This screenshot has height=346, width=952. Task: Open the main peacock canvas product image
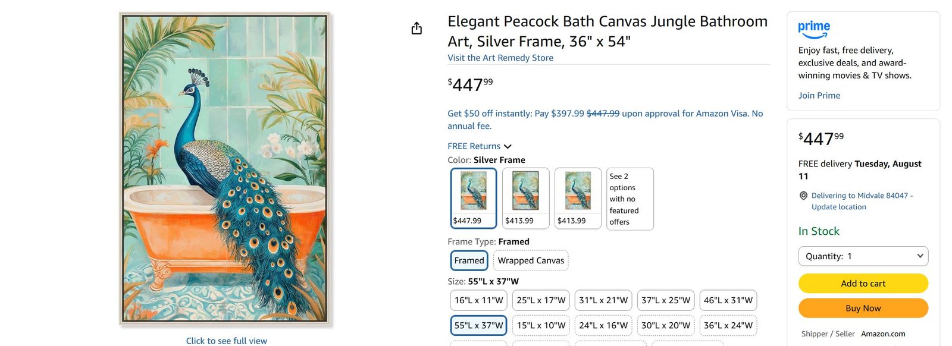tap(226, 169)
